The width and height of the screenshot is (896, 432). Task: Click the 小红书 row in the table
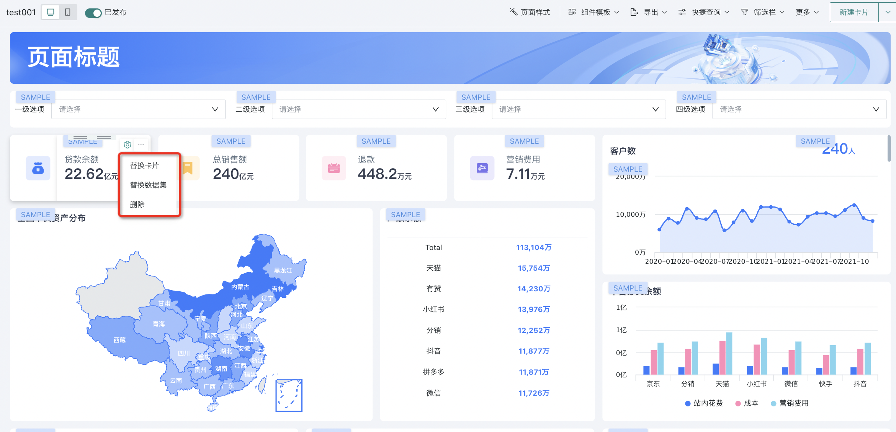(487, 309)
